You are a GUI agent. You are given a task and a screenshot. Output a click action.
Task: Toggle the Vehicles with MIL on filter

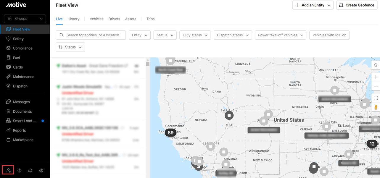click(329, 35)
